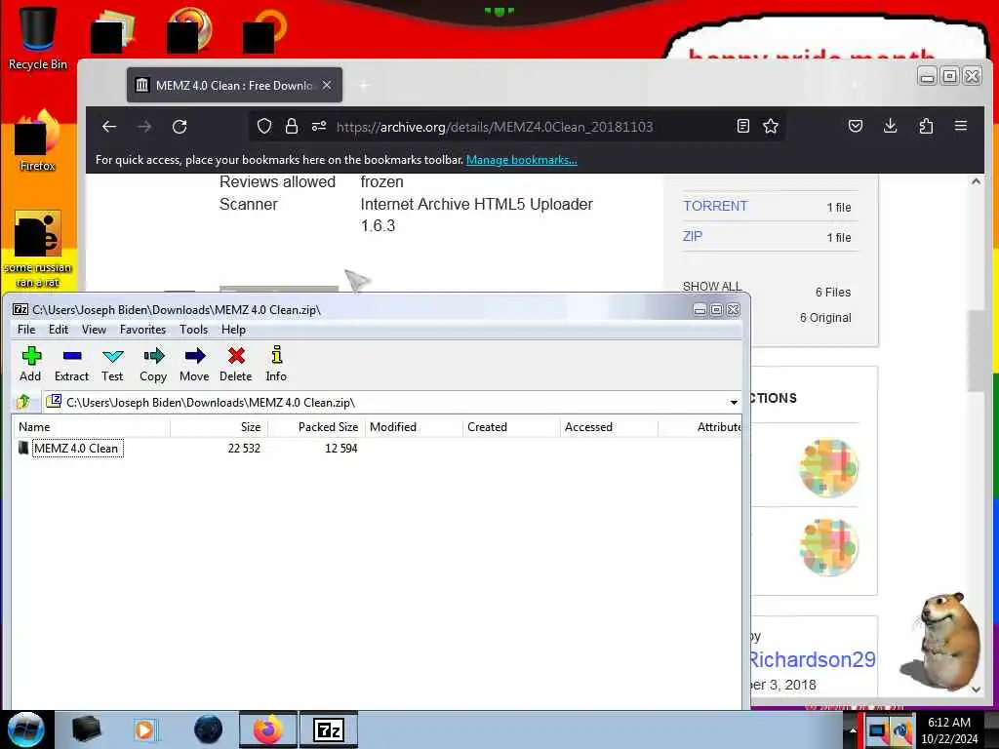This screenshot has width=999, height=749.
Task: Follow the Manage bookmarks link
Action: coord(521,160)
